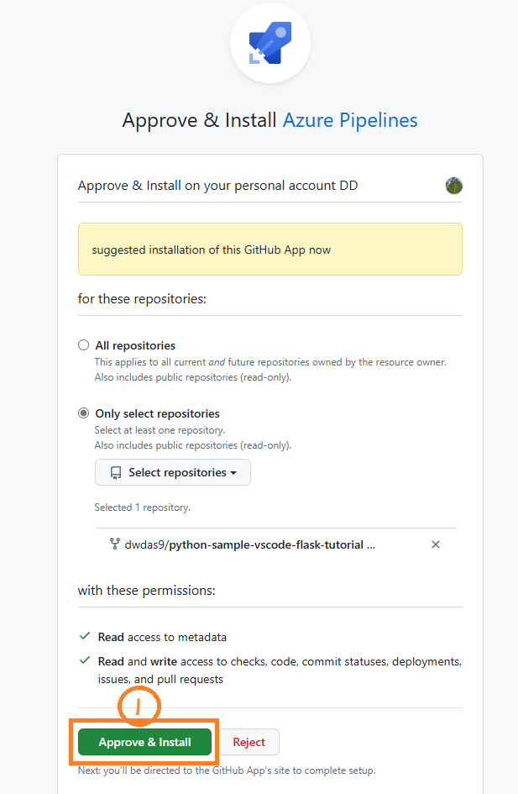Click checkmark icon next to Read and write access
The image size is (518, 794).
click(x=85, y=660)
